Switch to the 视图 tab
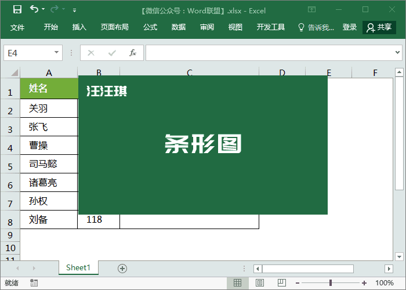 click(x=235, y=27)
